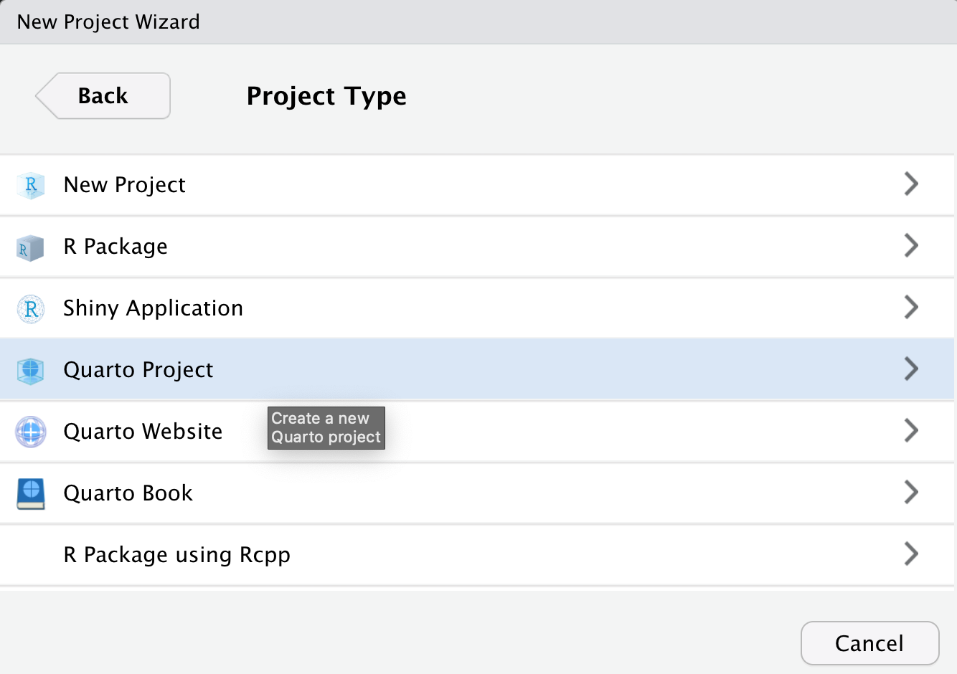Open the Shiny Application row chevron
This screenshot has width=957, height=674.
tap(911, 308)
